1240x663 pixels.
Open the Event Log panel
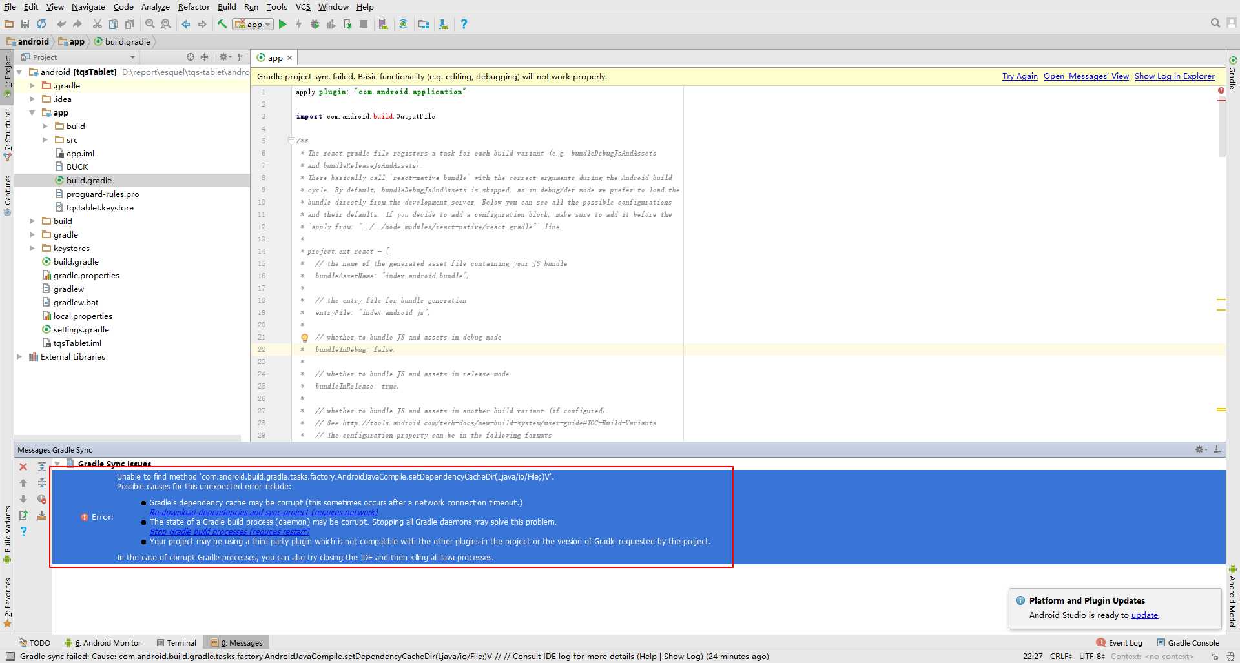pos(1119,642)
